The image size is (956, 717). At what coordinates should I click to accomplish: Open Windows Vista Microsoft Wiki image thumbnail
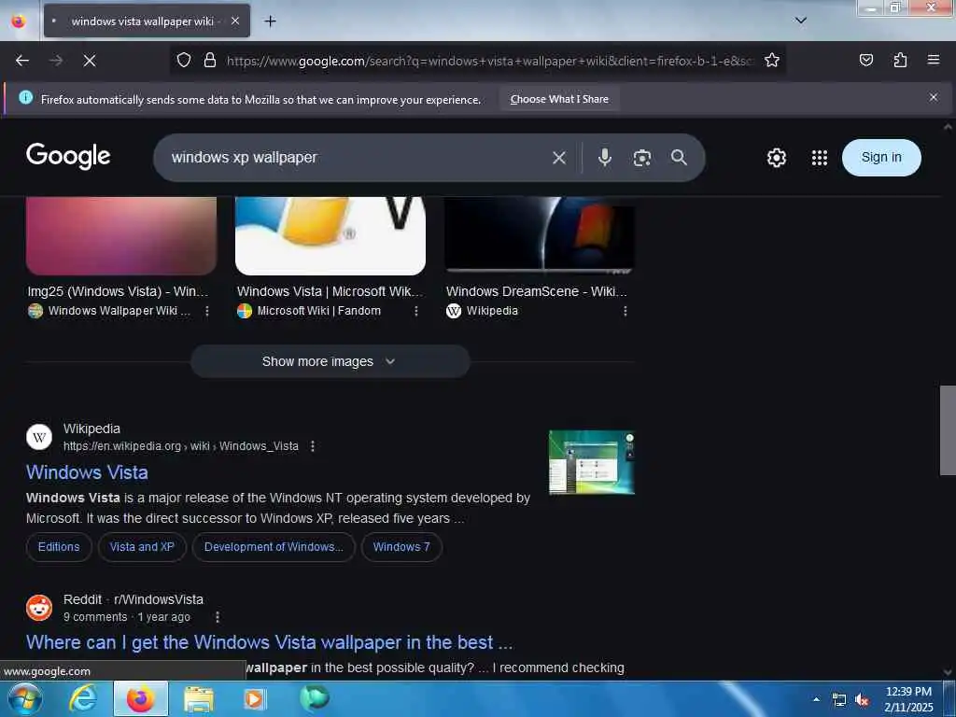pyautogui.click(x=330, y=235)
